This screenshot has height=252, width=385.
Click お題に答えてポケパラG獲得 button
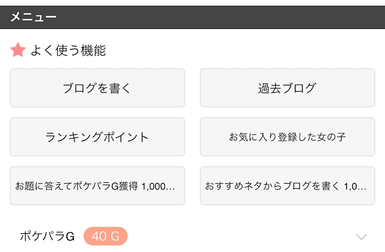coord(97,186)
